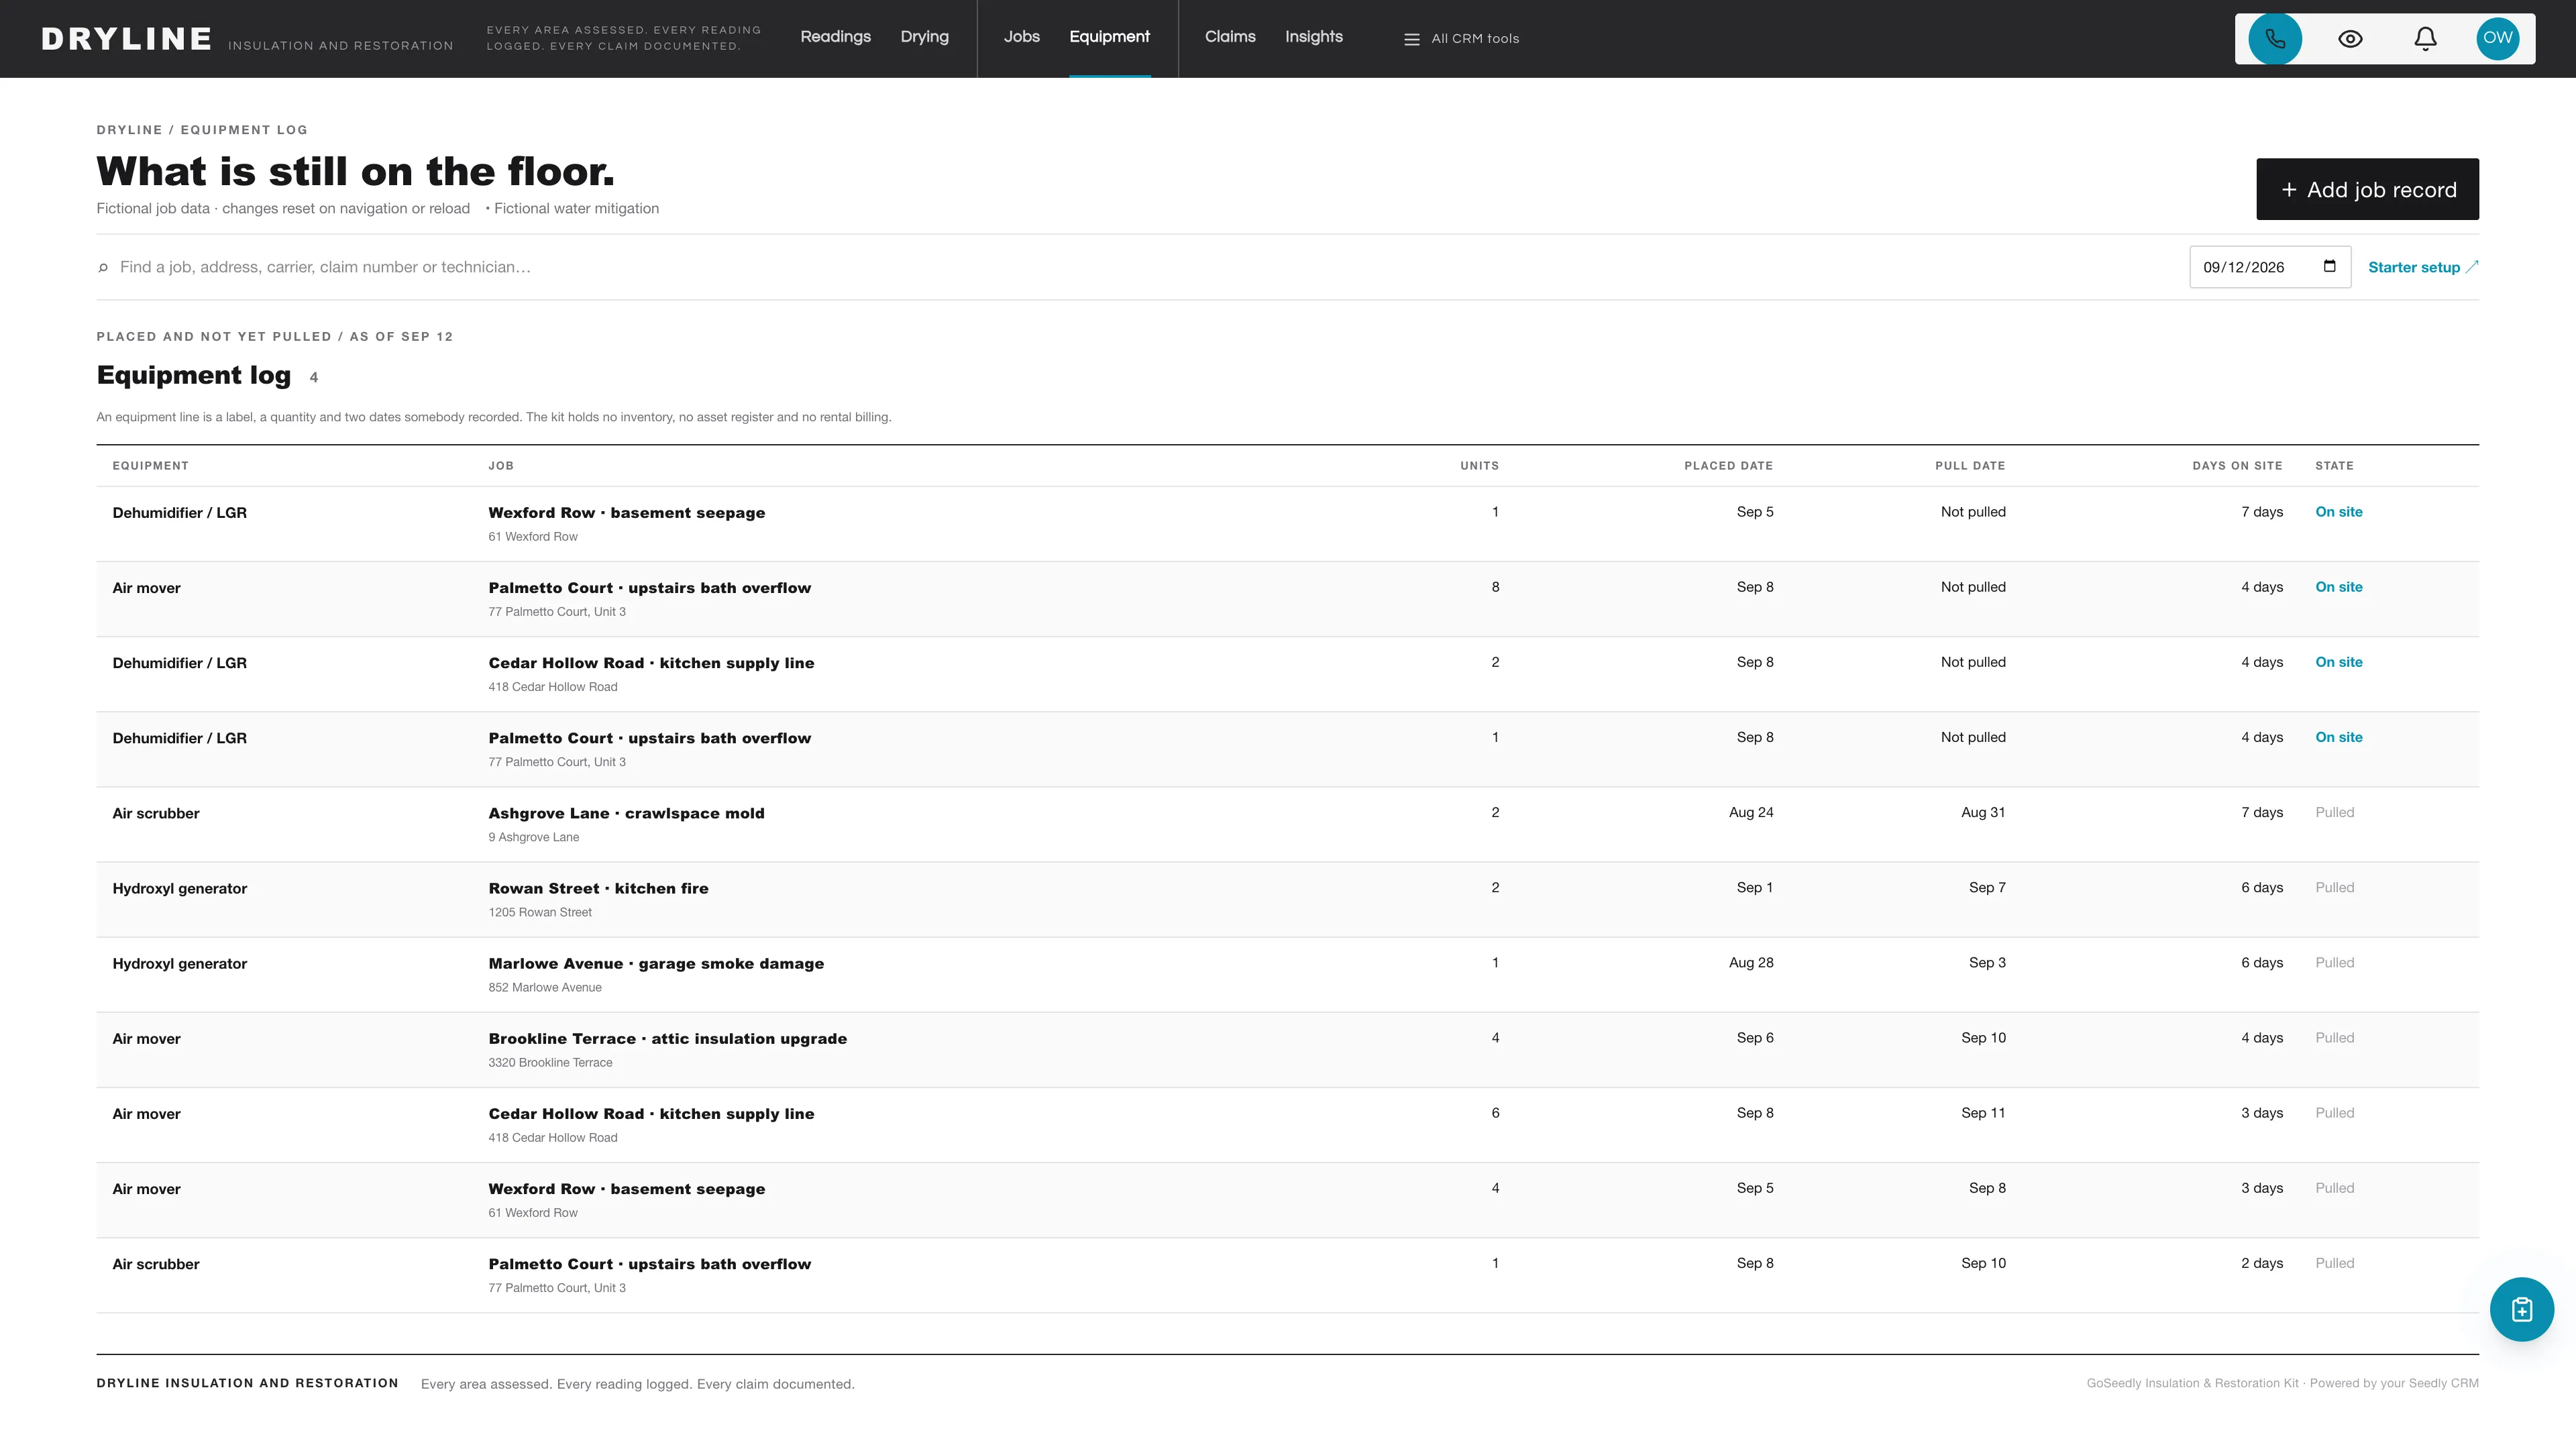Open the notifications bell
Image resolution: width=2576 pixels, height=1449 pixels.
tap(2425, 39)
